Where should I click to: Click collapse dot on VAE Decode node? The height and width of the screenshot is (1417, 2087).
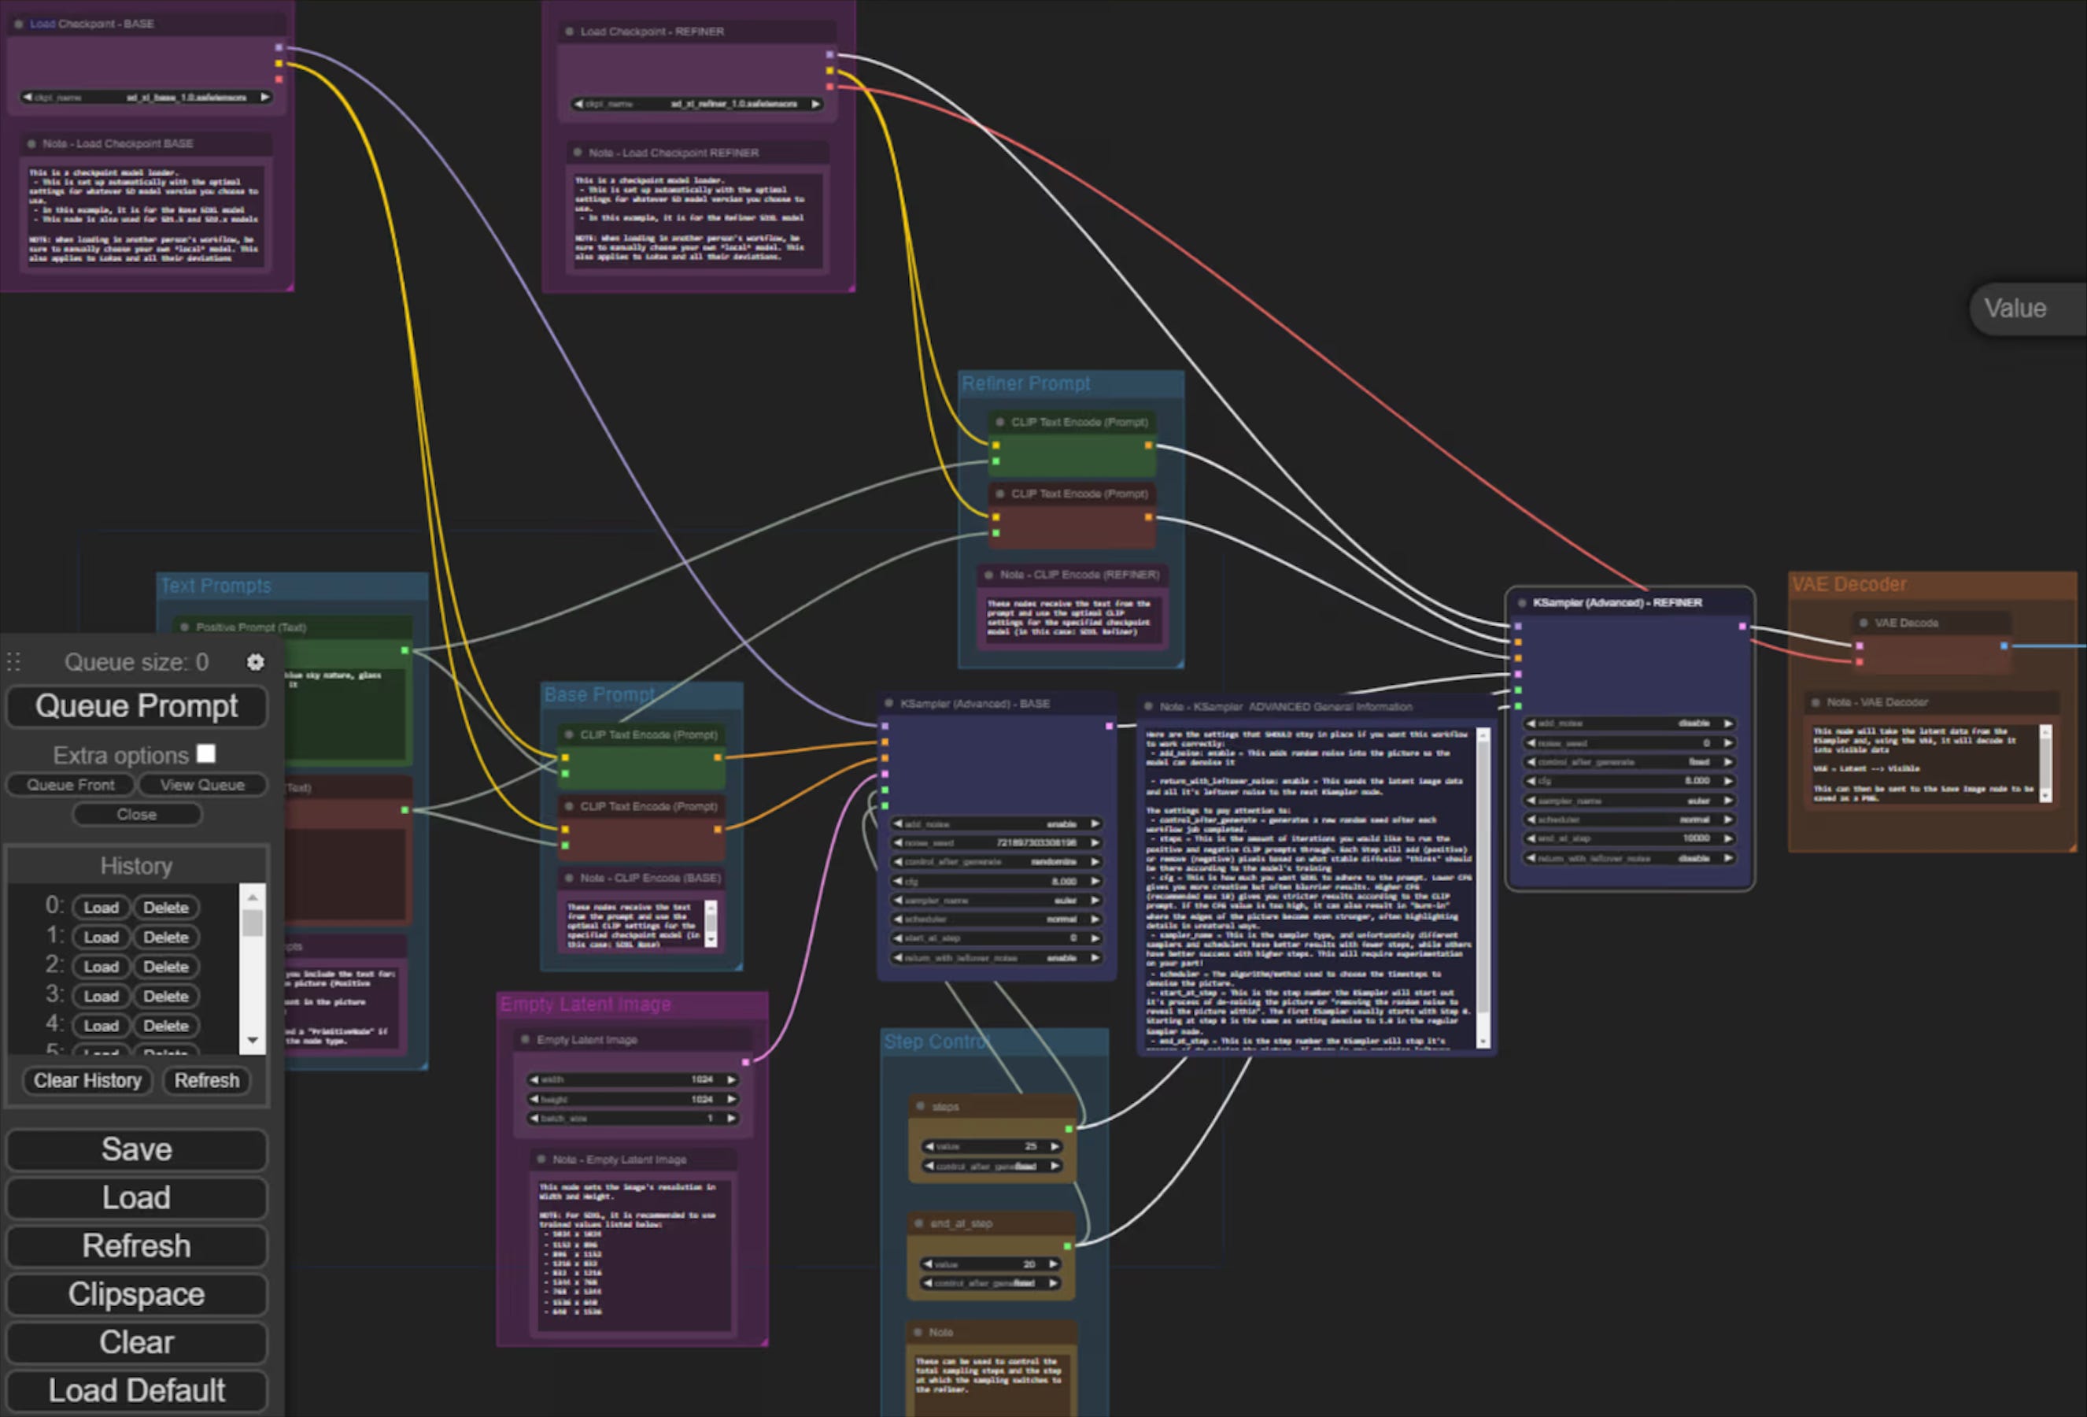1863,623
